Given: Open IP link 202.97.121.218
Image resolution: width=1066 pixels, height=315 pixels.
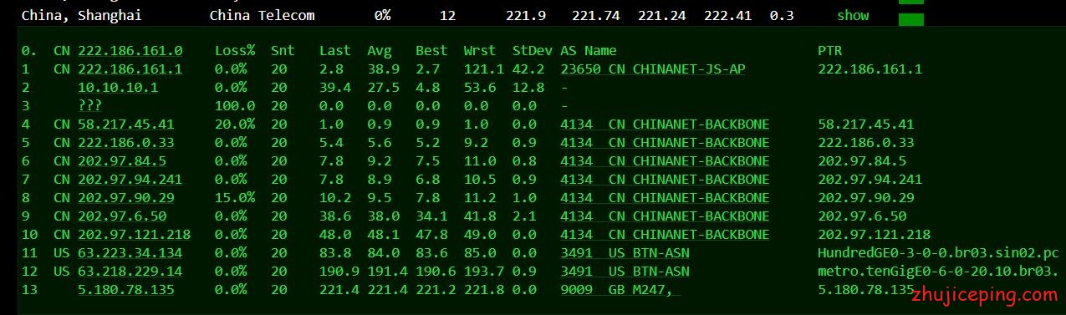Looking at the screenshot, I should (134, 235).
